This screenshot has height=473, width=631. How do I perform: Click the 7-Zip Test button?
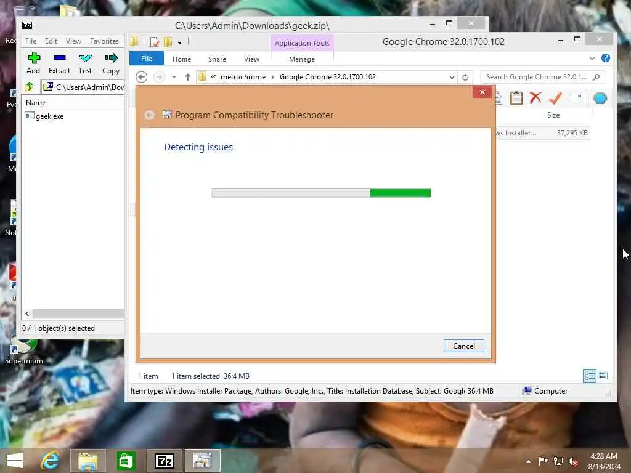85,63
